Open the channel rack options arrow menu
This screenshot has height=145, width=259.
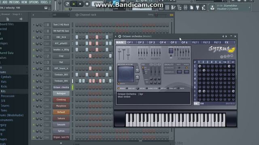(x=33, y=15)
